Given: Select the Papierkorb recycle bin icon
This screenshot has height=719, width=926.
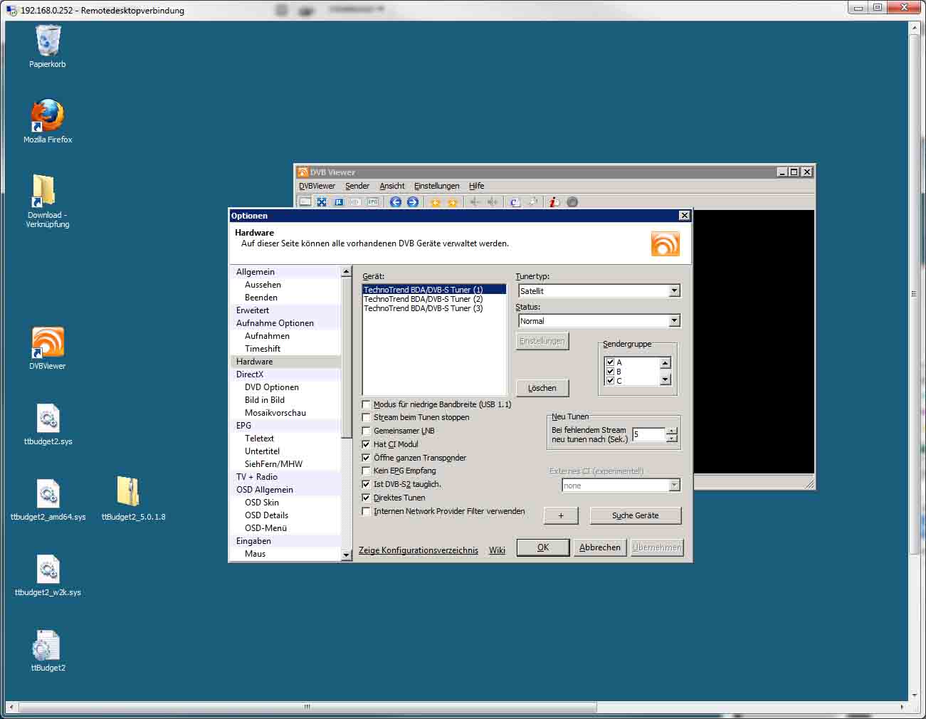Looking at the screenshot, I should tap(48, 41).
